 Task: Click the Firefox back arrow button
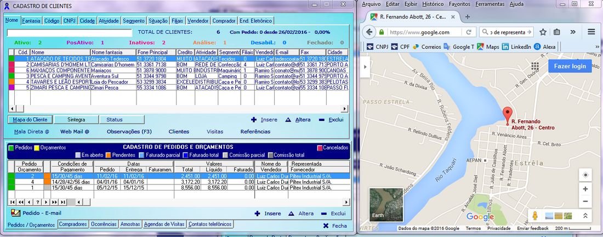click(369, 32)
